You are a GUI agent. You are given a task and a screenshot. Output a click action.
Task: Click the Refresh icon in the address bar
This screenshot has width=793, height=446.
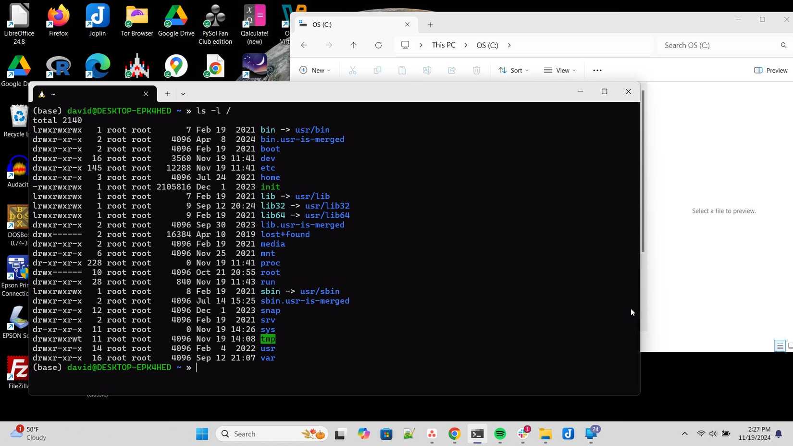click(378, 45)
